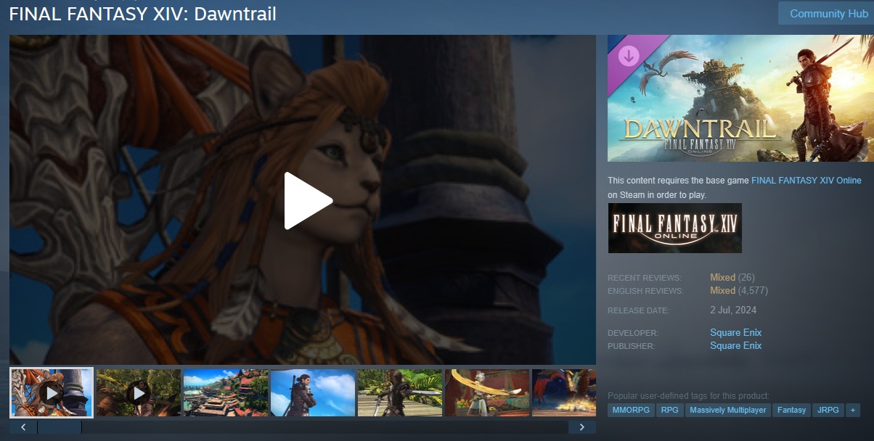The image size is (874, 441).
Task: Click the right arrow of thumbnail strip
Action: coord(582,427)
